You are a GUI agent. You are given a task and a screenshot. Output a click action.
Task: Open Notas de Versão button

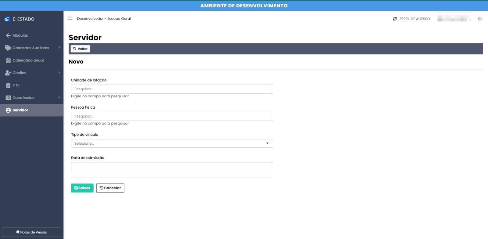(x=32, y=232)
